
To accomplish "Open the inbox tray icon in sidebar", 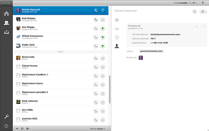I will click(x=7, y=32).
